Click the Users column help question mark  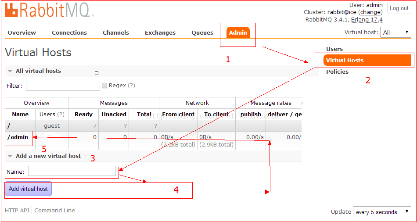tap(61, 115)
